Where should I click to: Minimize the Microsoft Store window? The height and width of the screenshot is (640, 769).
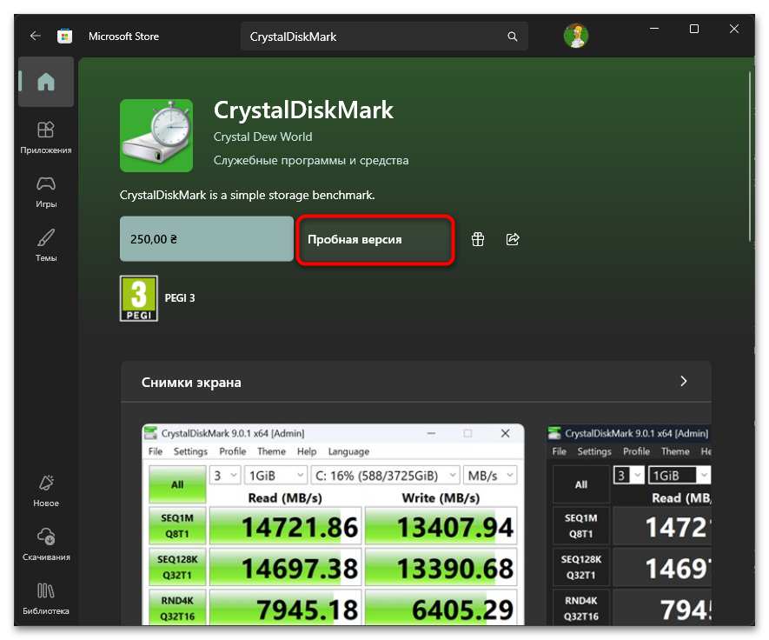coord(654,29)
